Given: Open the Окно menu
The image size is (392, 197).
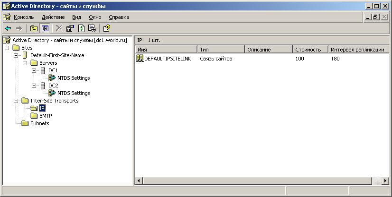Looking at the screenshot, I should (95, 17).
